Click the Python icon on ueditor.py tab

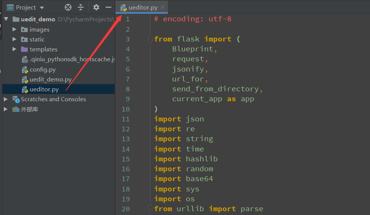click(124, 8)
